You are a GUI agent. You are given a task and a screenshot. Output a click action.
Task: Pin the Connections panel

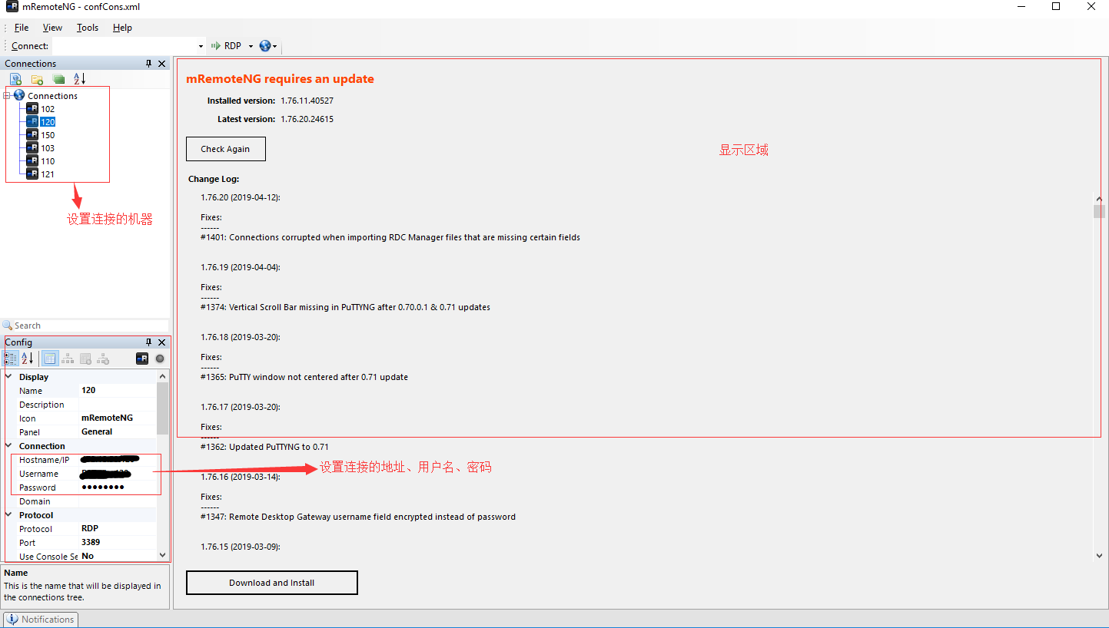point(149,64)
